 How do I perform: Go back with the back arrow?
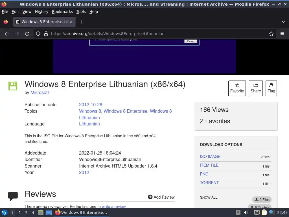(x=7, y=34)
